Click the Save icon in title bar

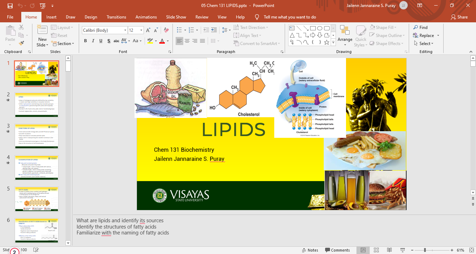(x=10, y=6)
